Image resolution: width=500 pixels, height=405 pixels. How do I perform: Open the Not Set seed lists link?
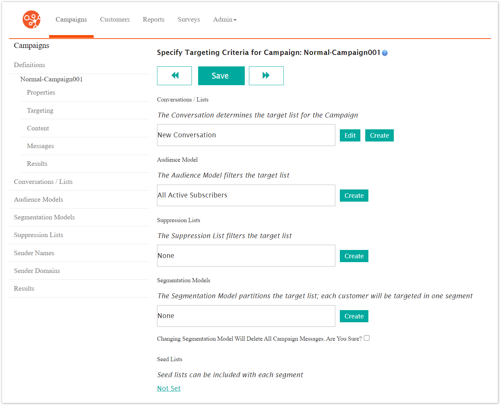(169, 388)
